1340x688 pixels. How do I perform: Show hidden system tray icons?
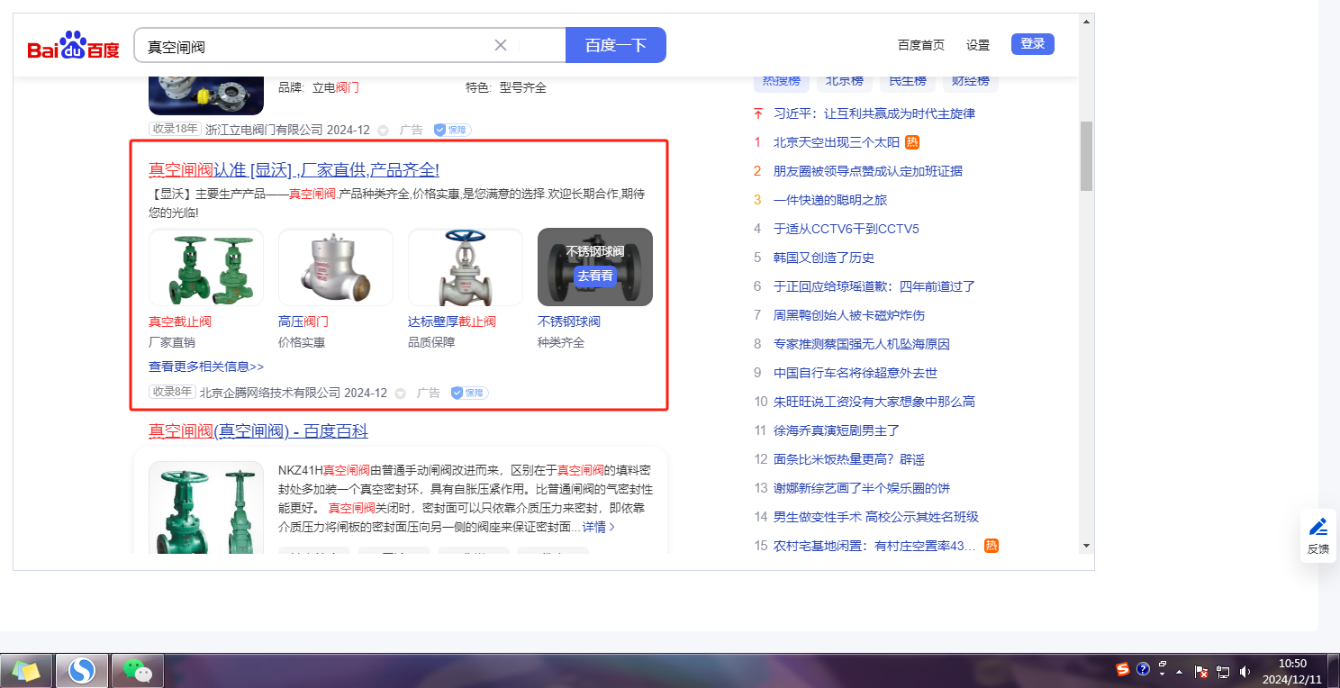[x=1180, y=672]
